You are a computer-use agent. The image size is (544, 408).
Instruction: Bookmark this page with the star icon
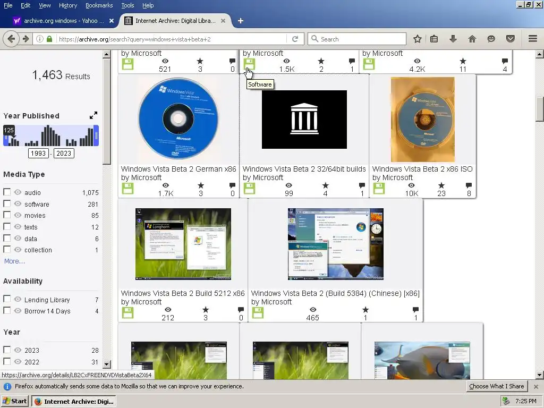(418, 39)
